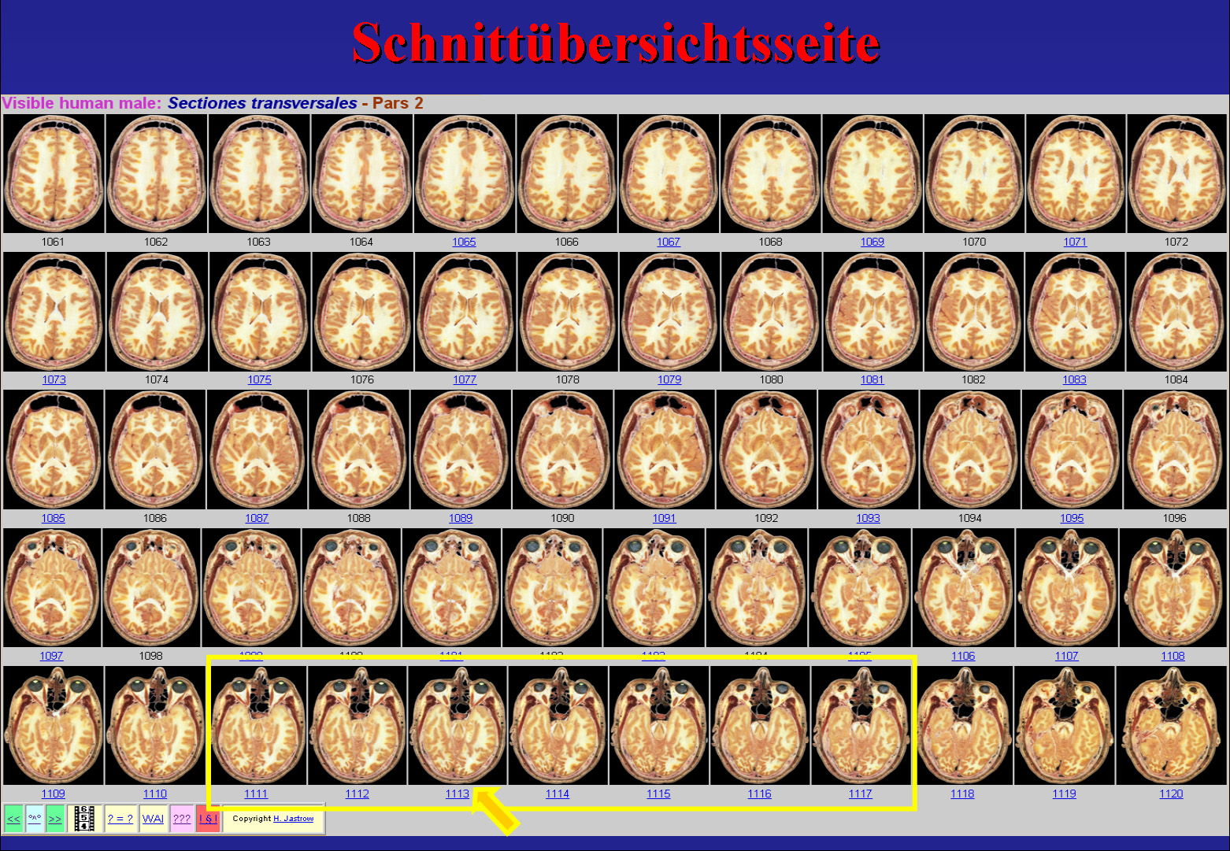
Task: Follow the 1079 section link
Action: click(669, 379)
